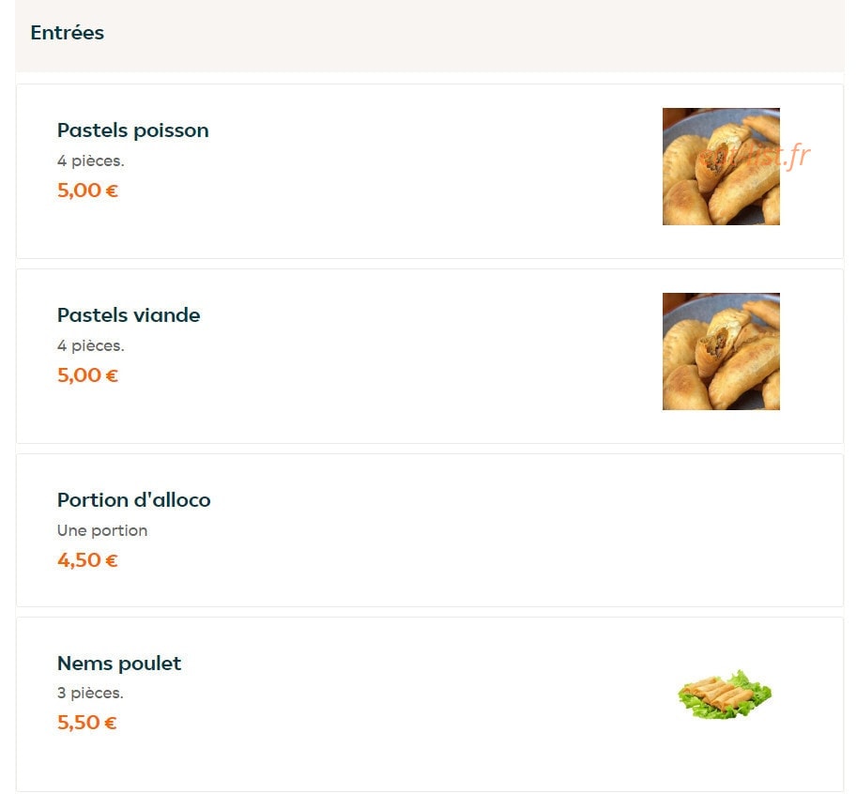Select the Portion d'alloco item title

point(133,500)
